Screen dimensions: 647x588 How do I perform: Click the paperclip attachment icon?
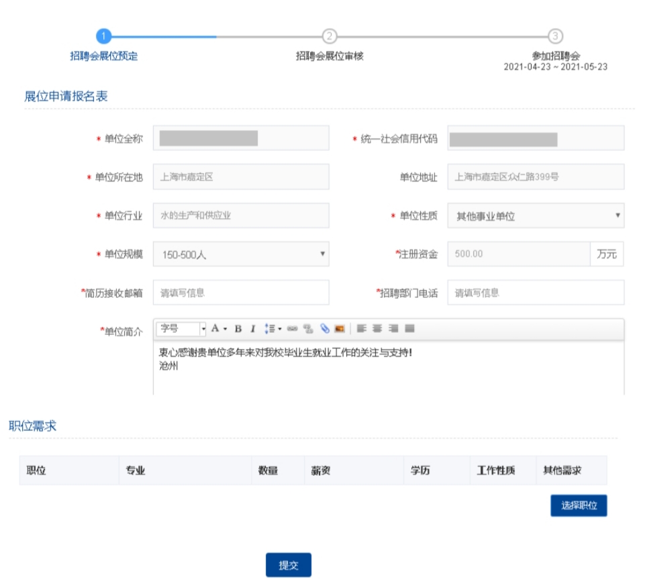pyautogui.click(x=324, y=329)
